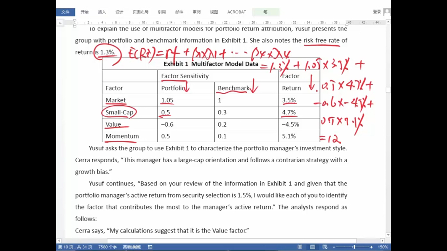Click the '1.3%' value in the paragraph
Viewport: 447px width, 251px height.
pos(107,52)
